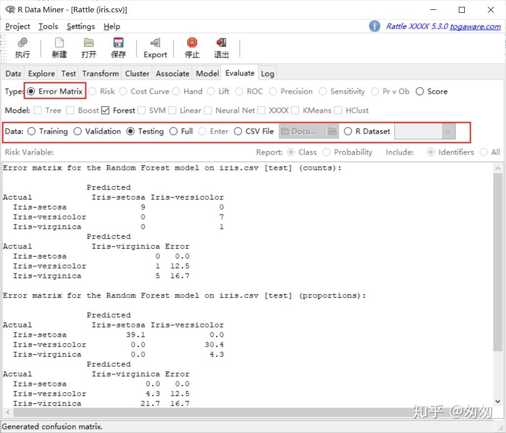Click the 停止 (Stop) red icon

pos(192,43)
